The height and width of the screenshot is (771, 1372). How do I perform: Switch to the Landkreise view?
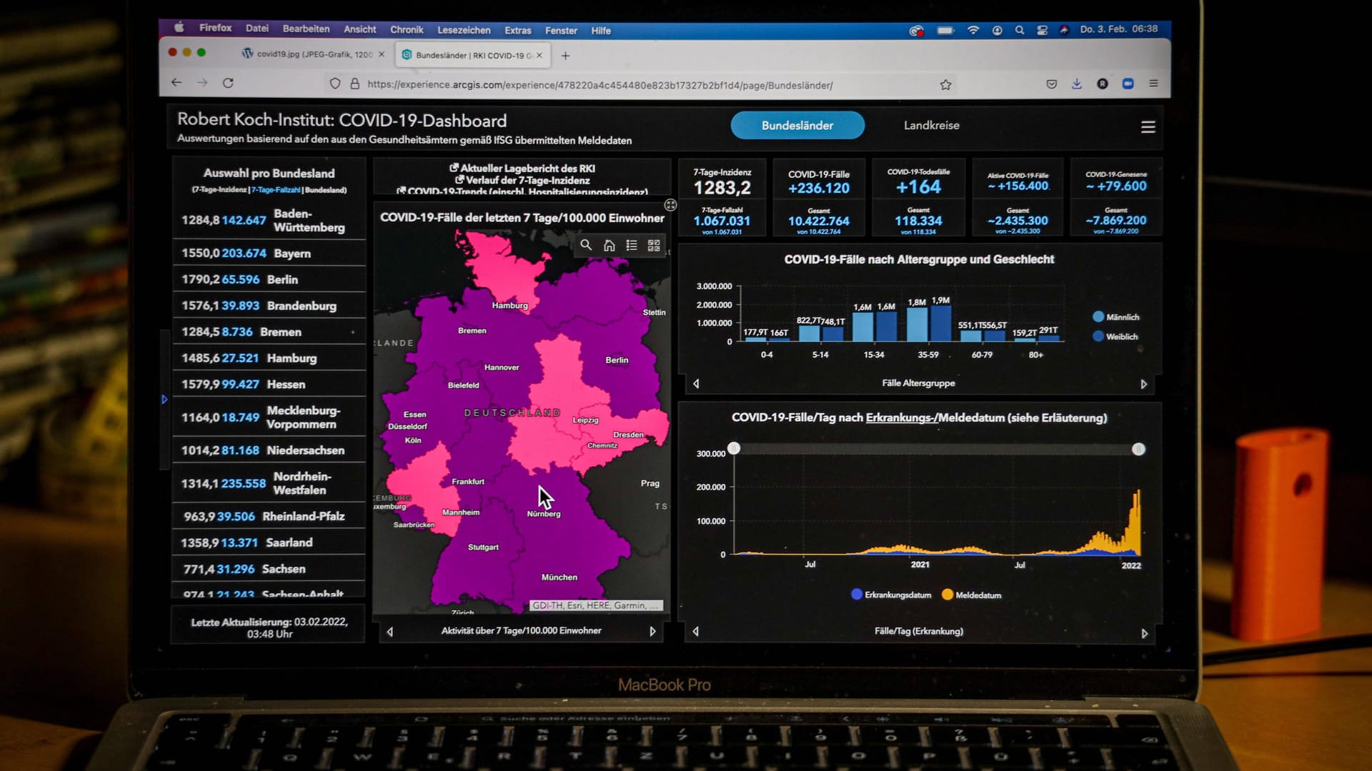(x=931, y=126)
